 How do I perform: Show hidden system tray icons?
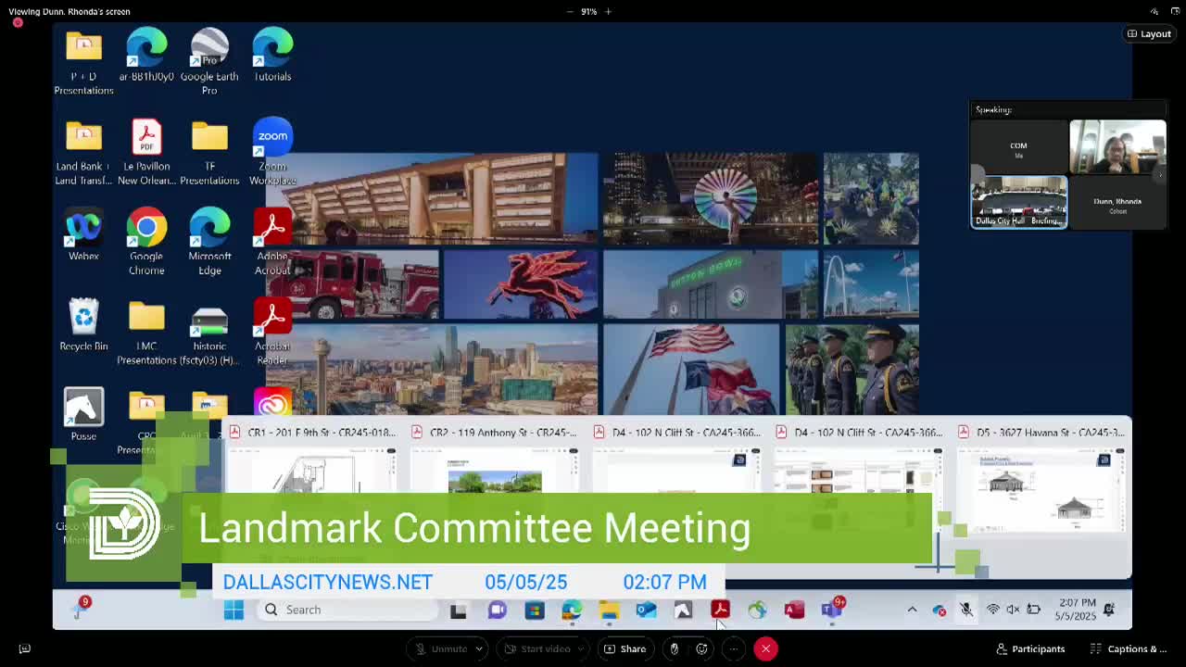point(912,610)
